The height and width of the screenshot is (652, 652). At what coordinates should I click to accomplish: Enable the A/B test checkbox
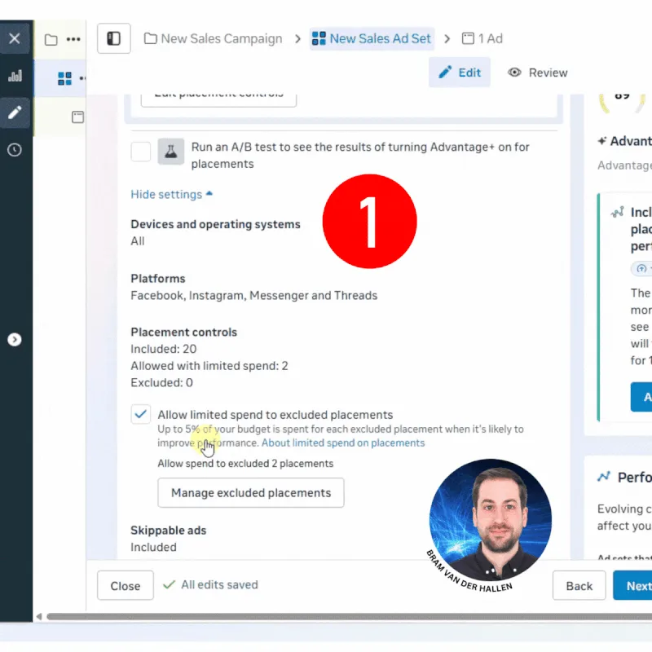140,152
